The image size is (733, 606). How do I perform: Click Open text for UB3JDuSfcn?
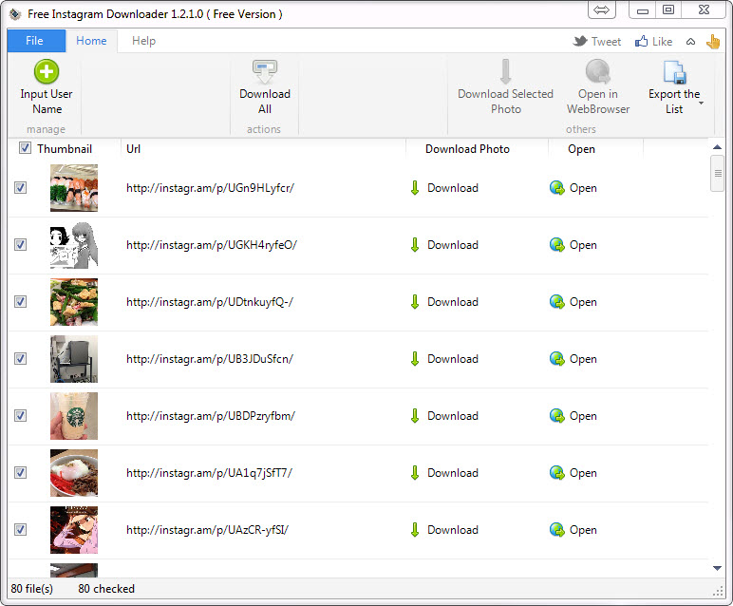(x=583, y=360)
